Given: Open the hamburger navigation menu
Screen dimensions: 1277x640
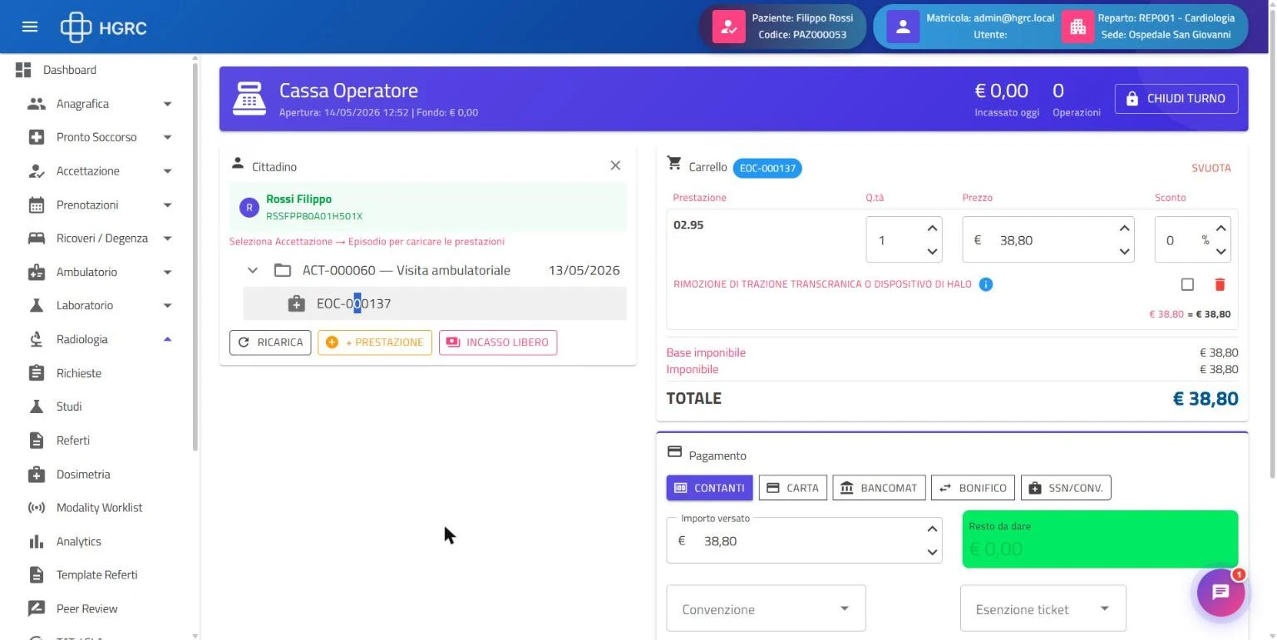Looking at the screenshot, I should click(x=30, y=27).
